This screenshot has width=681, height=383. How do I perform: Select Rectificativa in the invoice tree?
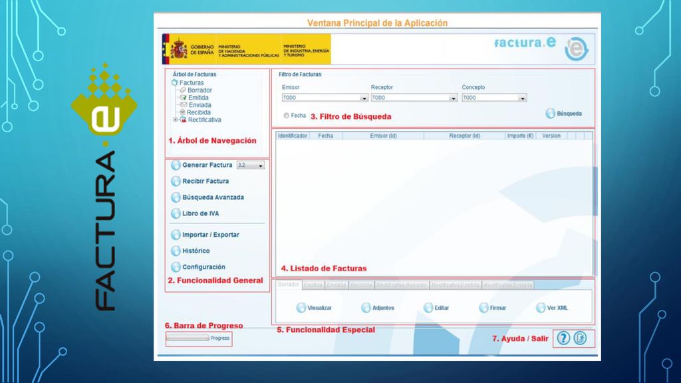(x=205, y=120)
